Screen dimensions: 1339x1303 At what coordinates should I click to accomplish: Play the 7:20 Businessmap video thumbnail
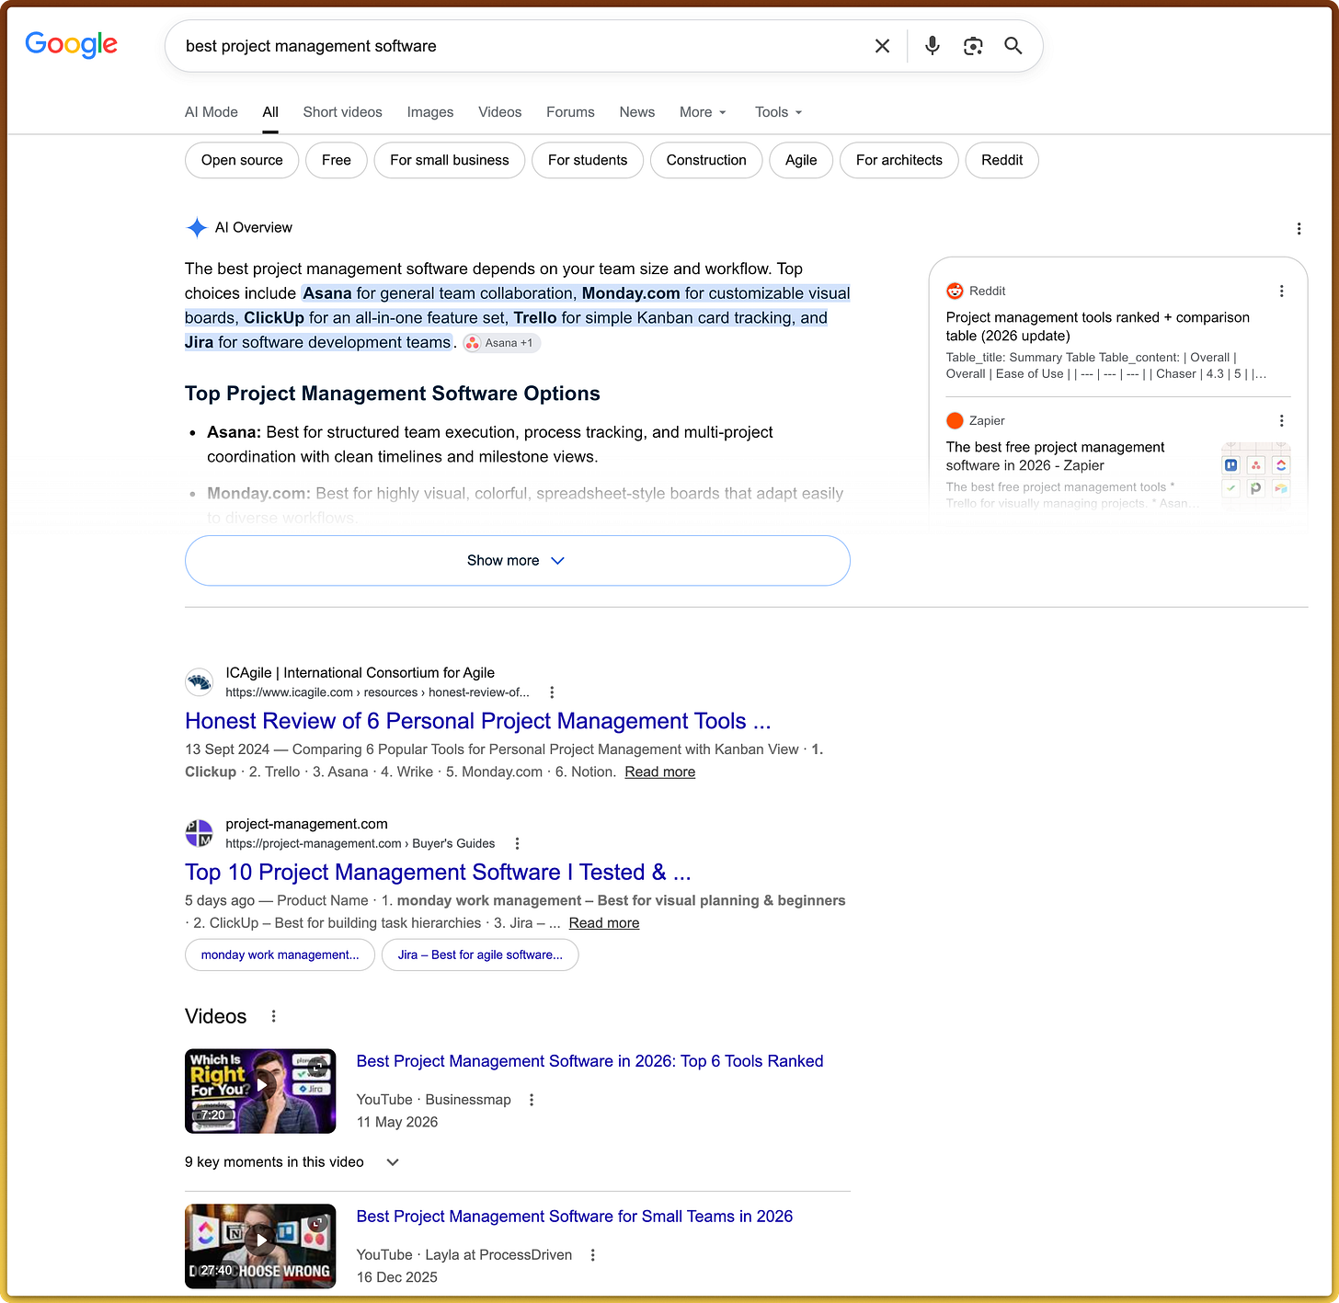tap(260, 1092)
